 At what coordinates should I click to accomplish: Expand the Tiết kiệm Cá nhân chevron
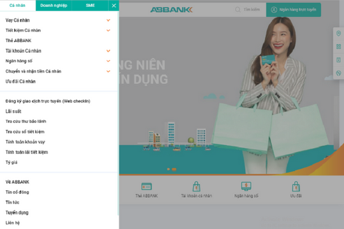pyautogui.click(x=108, y=31)
